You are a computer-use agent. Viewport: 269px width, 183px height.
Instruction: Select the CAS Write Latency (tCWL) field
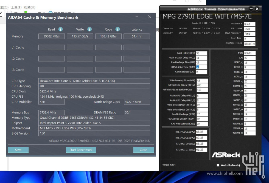pyautogui.click(x=202, y=124)
